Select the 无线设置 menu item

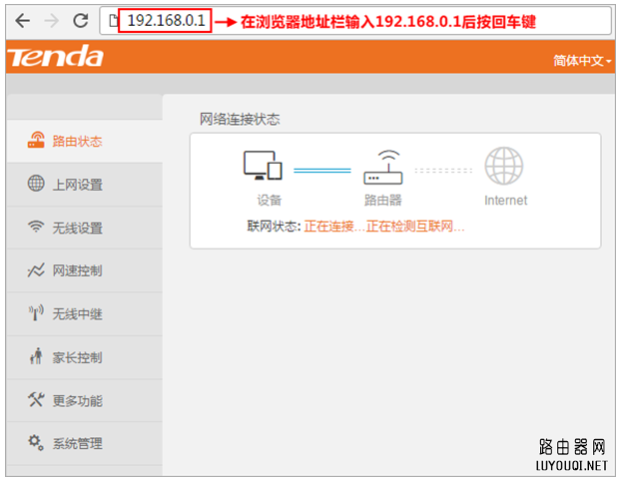click(x=78, y=228)
